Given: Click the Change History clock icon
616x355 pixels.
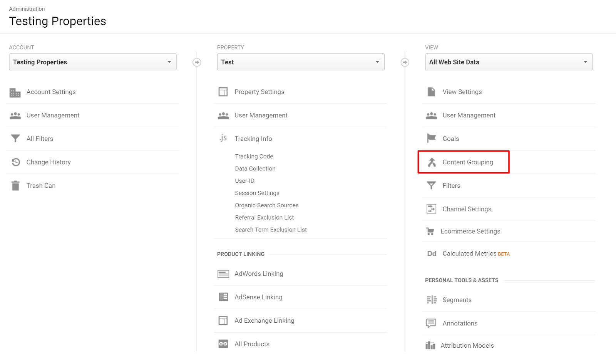Looking at the screenshot, I should pos(16,162).
